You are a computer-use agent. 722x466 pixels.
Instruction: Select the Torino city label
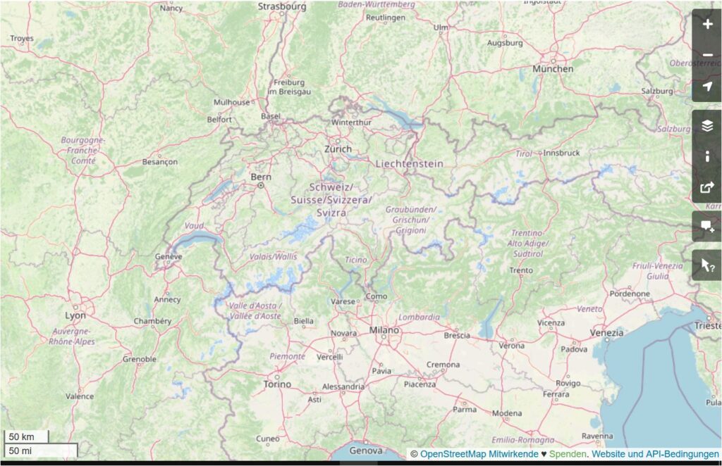click(x=277, y=384)
